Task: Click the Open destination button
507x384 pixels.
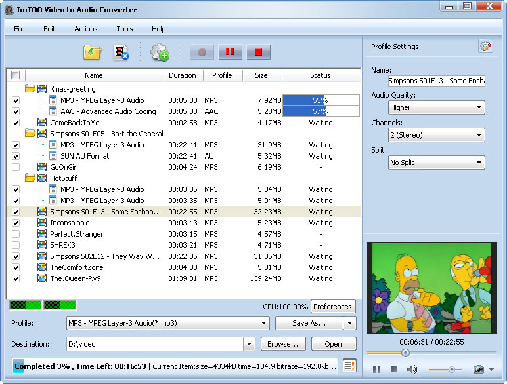Action: 334,344
